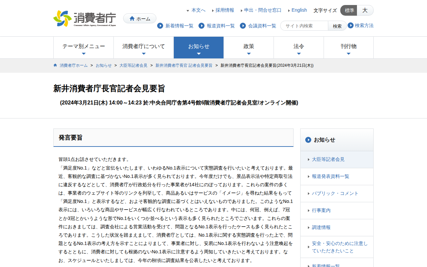Screen dimensions: 427x267
Task: Select the お知らせ navigation tab
Action: pos(198,47)
